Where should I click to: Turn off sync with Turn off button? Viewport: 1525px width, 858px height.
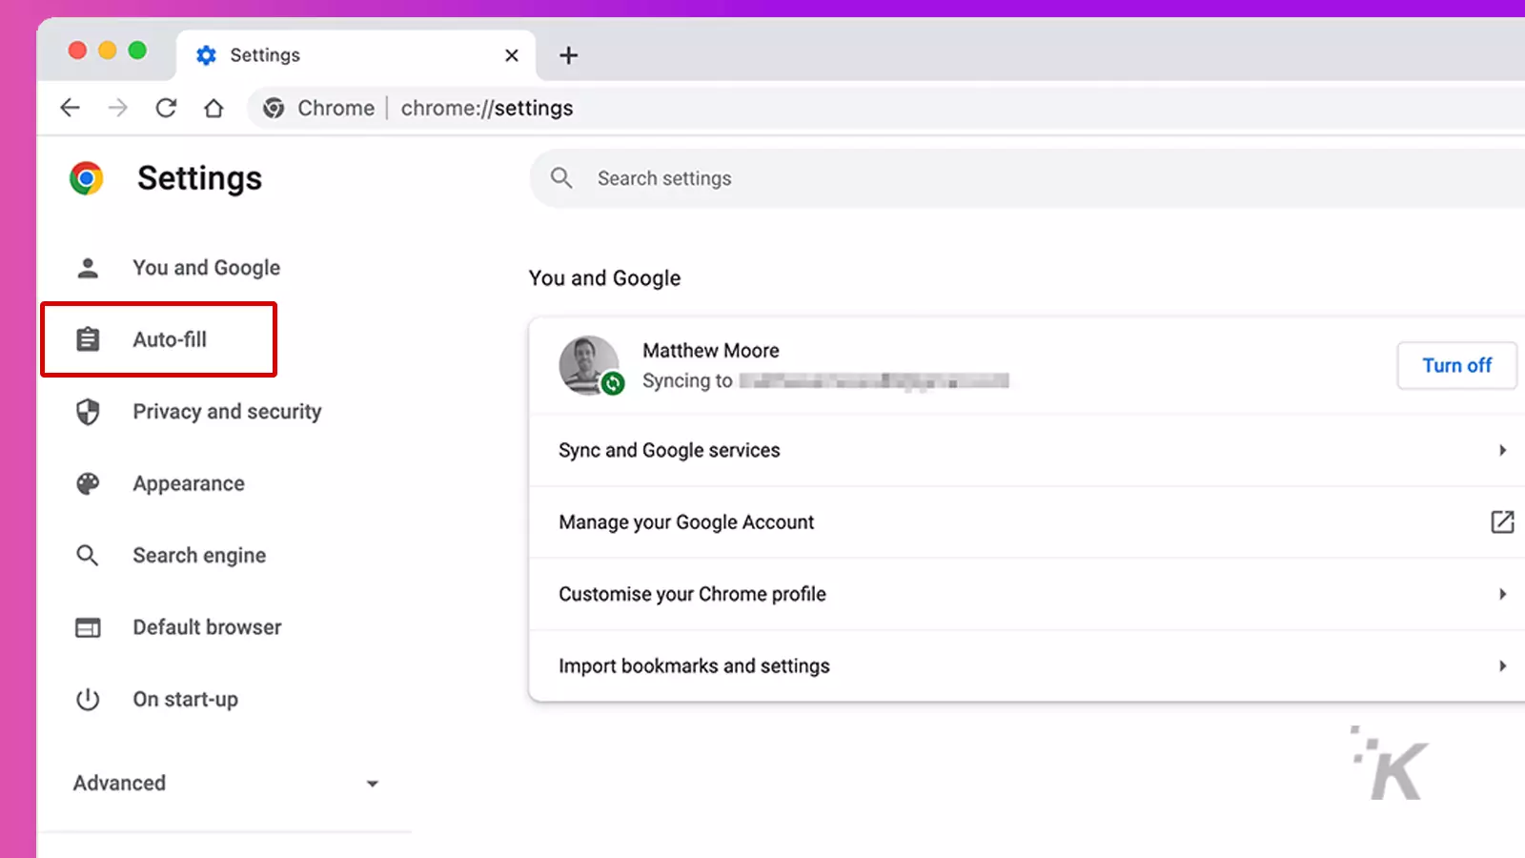(1456, 365)
